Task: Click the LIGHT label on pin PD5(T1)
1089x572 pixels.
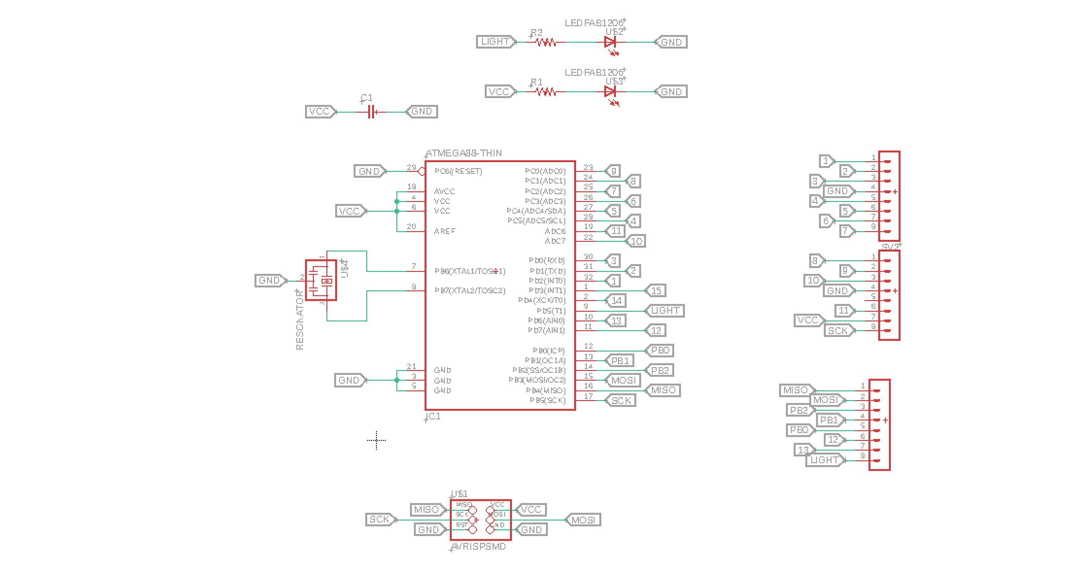Action: [664, 311]
